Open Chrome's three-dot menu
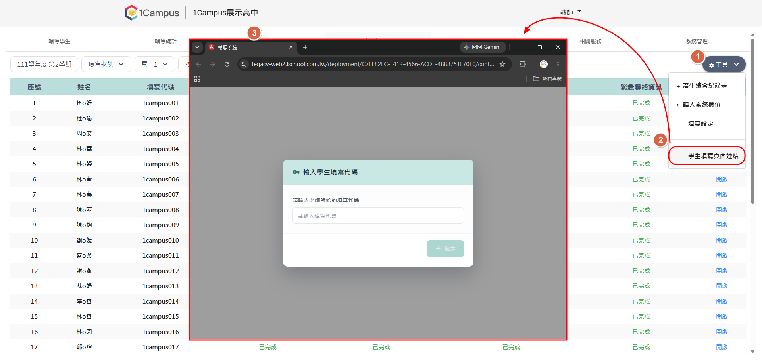 tap(558, 64)
